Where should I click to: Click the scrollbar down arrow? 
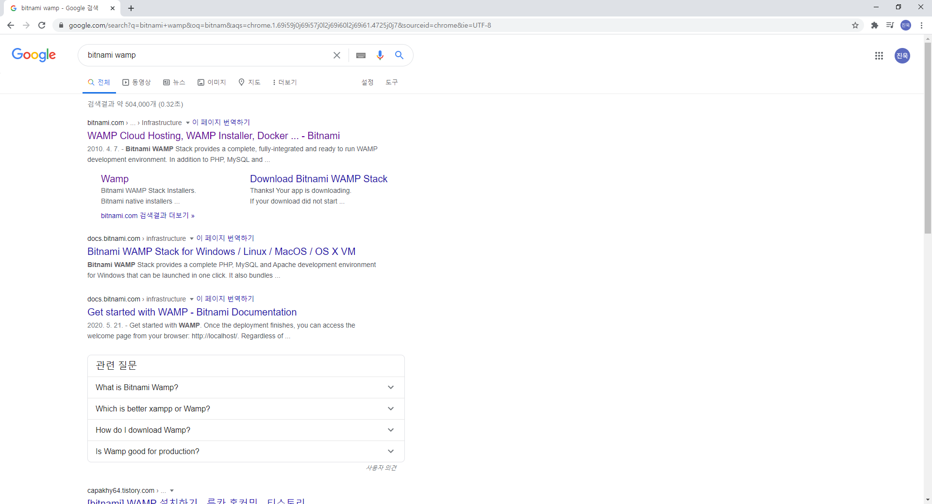tap(928, 500)
